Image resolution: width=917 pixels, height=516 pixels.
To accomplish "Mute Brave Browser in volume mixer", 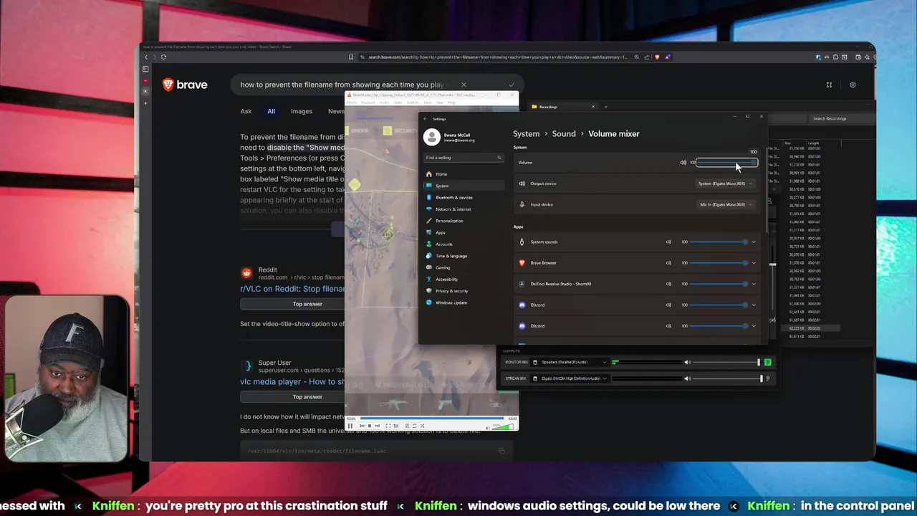I will click(x=668, y=263).
